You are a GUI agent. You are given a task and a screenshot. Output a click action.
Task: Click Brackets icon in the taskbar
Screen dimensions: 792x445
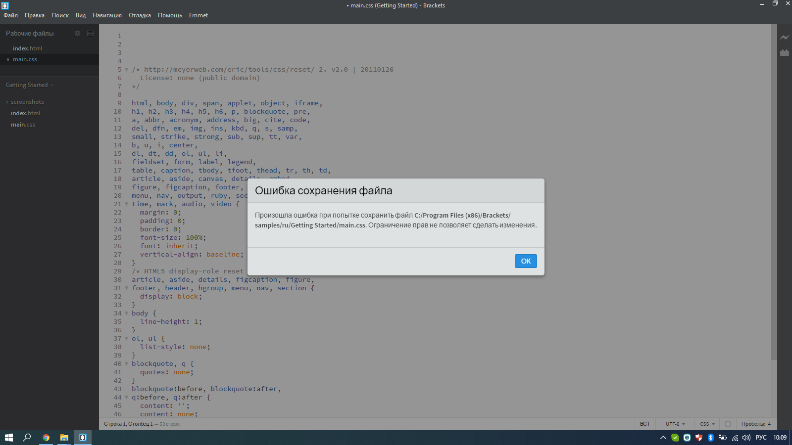(x=83, y=438)
